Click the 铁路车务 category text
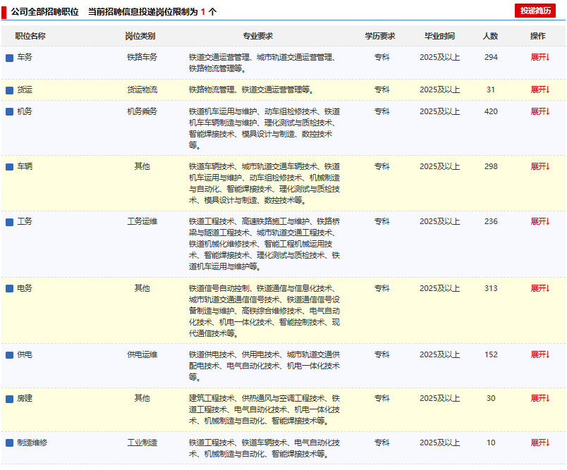 click(142, 57)
